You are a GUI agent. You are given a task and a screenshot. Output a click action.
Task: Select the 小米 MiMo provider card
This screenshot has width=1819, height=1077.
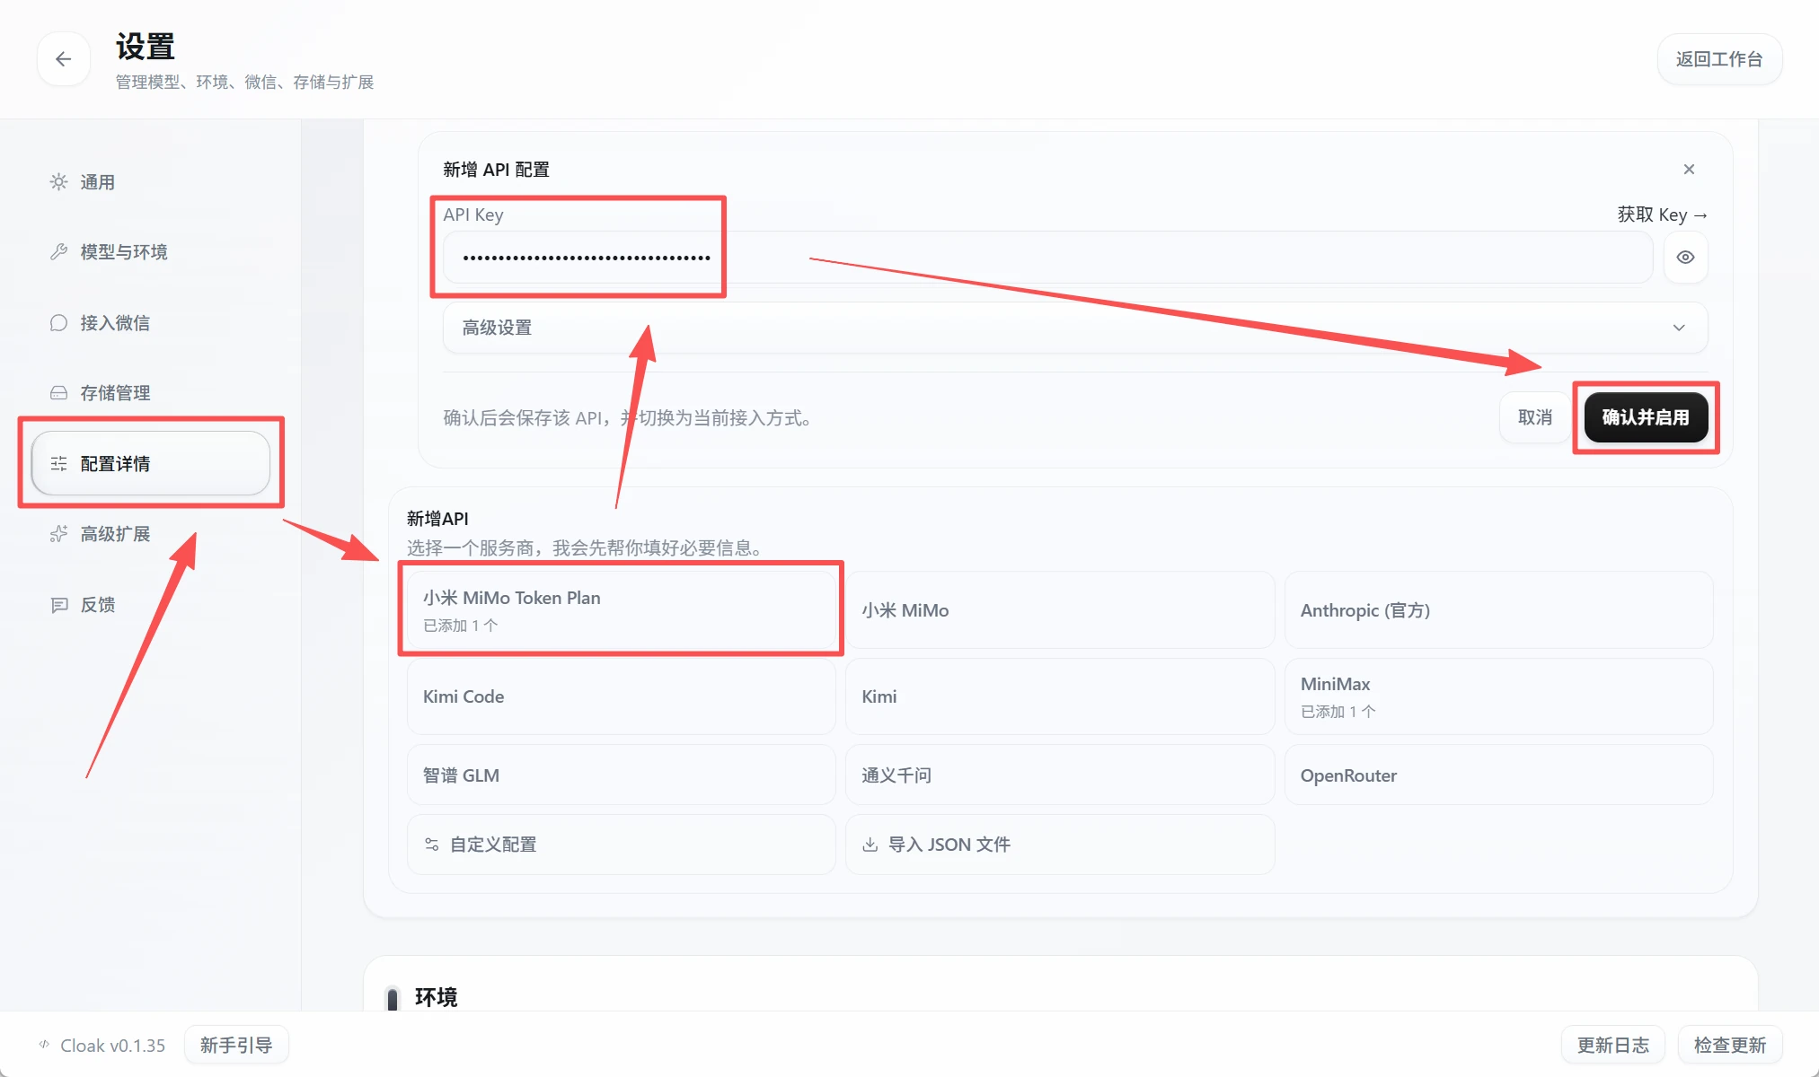1060,610
